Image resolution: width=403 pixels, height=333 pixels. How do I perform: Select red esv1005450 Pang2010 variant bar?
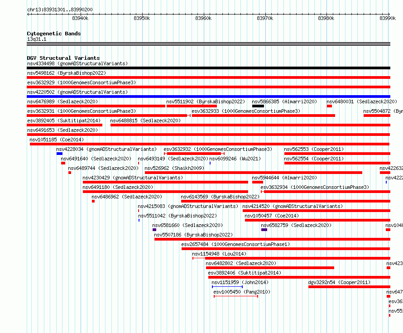point(236,296)
